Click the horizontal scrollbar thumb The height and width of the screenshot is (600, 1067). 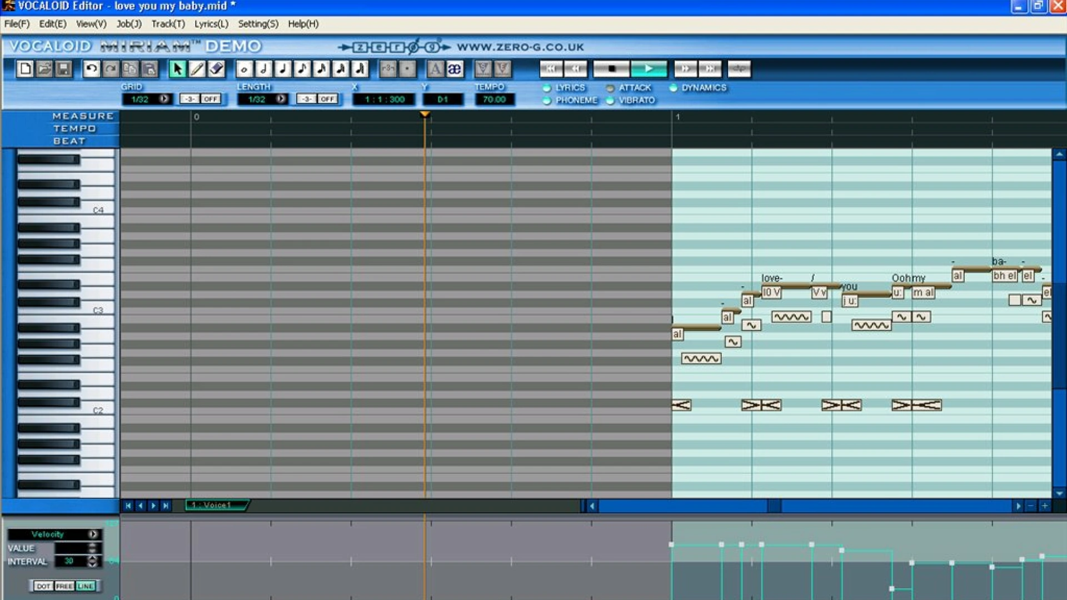tap(775, 506)
